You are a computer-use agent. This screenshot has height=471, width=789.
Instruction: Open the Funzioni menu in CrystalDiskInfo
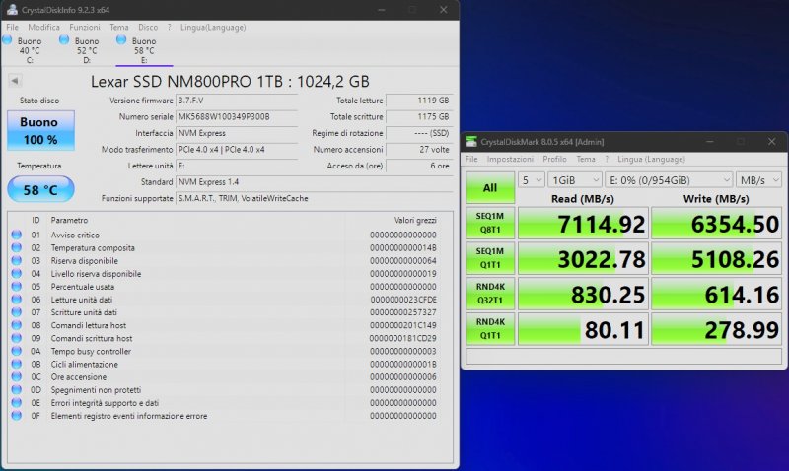(85, 27)
